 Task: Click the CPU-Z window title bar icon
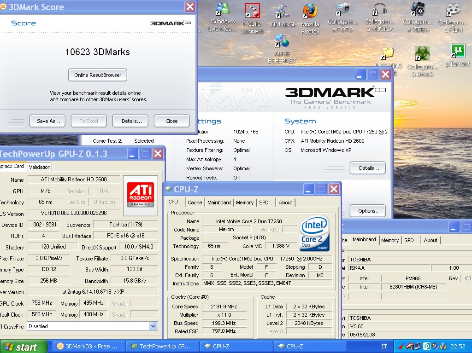(x=168, y=189)
